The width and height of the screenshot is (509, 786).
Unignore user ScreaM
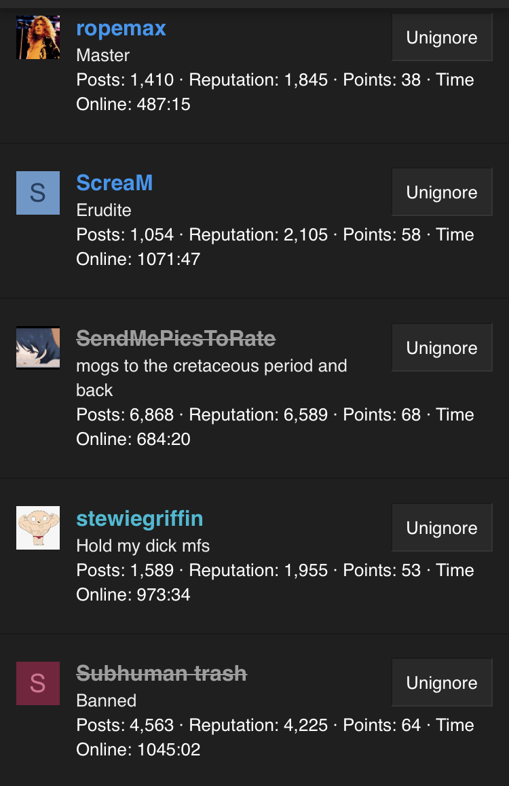point(442,192)
